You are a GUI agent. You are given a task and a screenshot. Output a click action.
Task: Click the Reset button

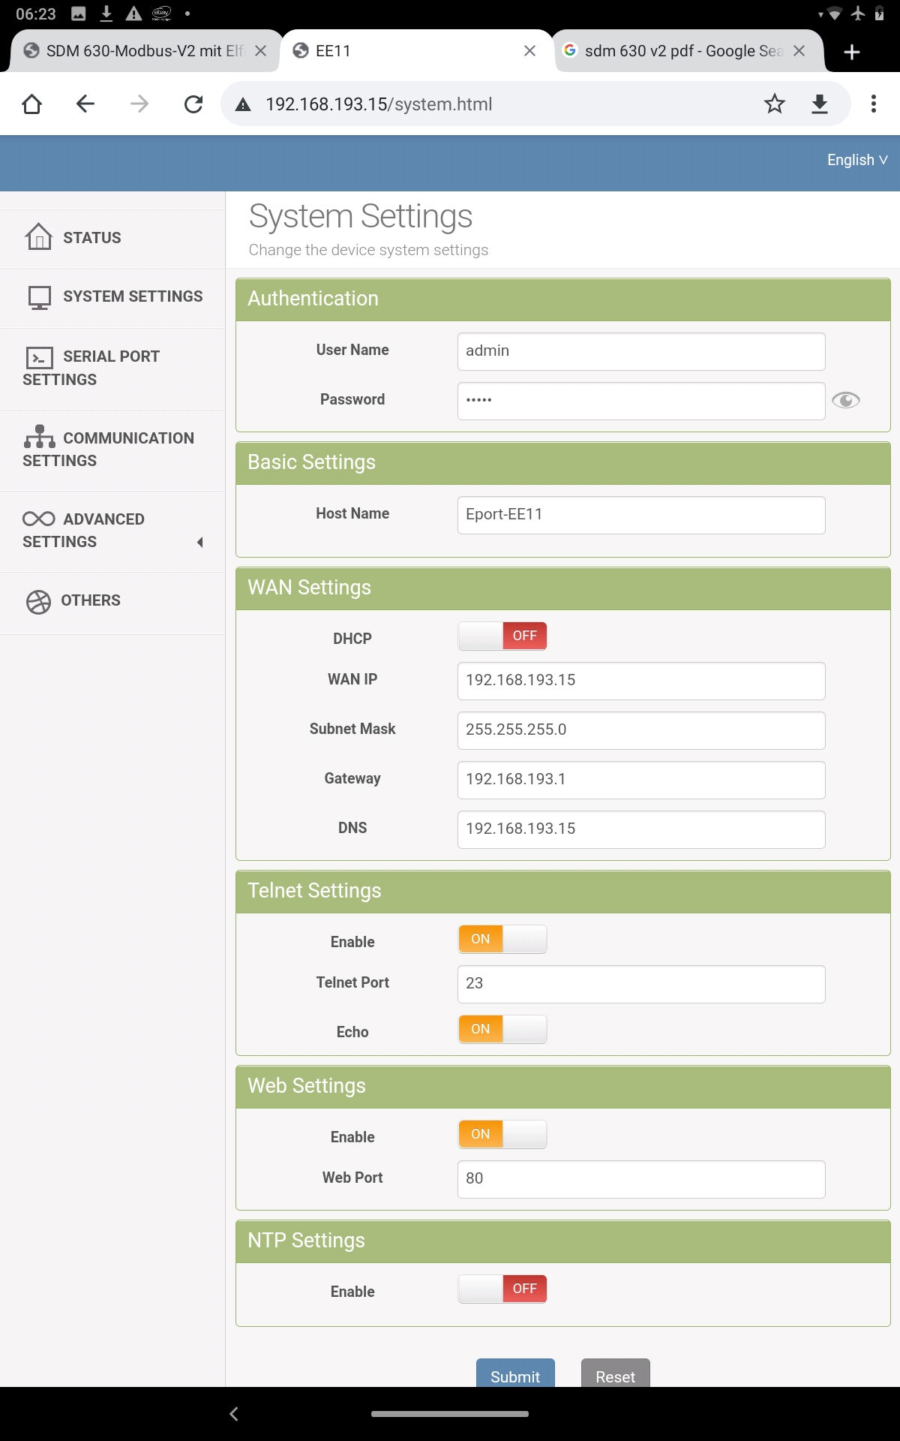point(615,1375)
